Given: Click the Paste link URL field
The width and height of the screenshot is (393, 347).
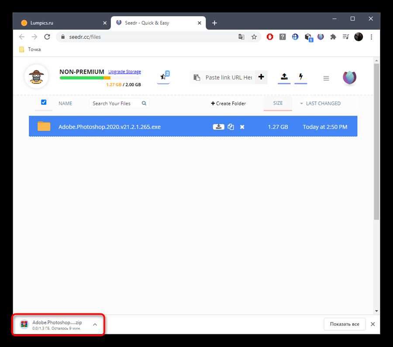Looking at the screenshot, I should (x=228, y=77).
